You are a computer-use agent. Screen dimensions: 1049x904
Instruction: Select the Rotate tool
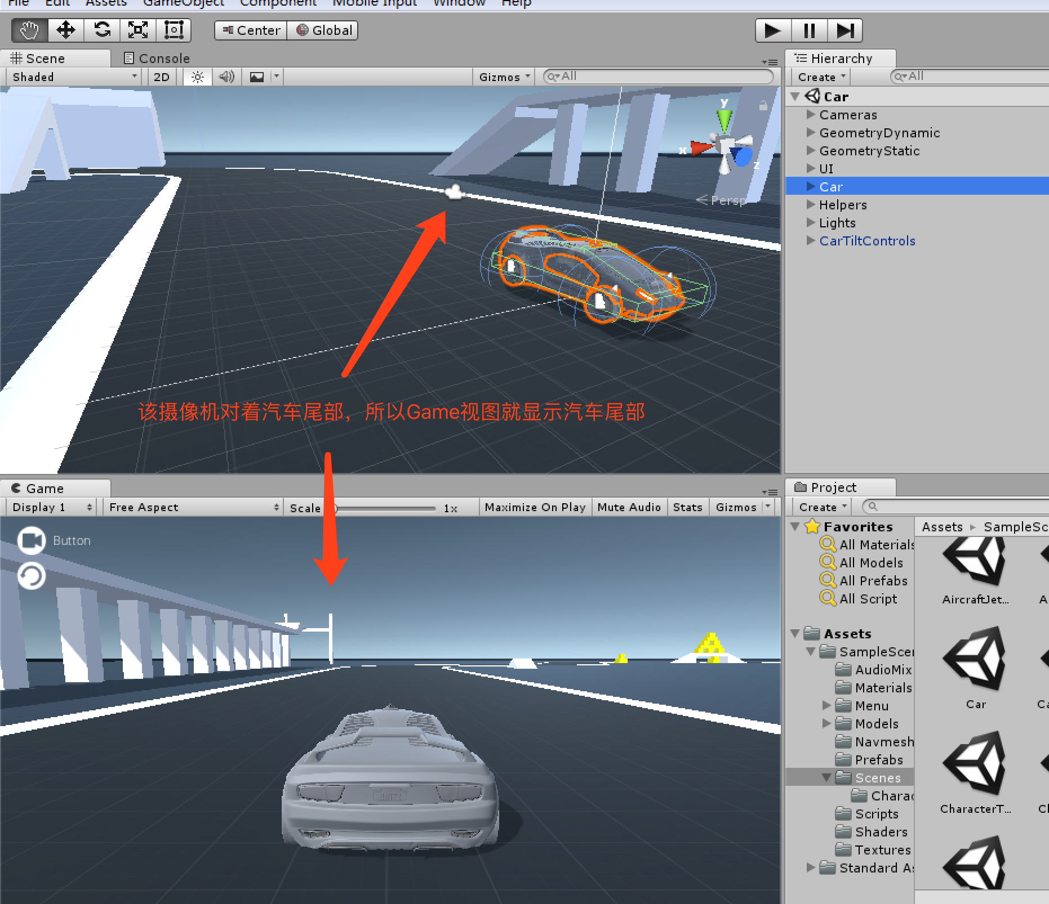pos(101,30)
